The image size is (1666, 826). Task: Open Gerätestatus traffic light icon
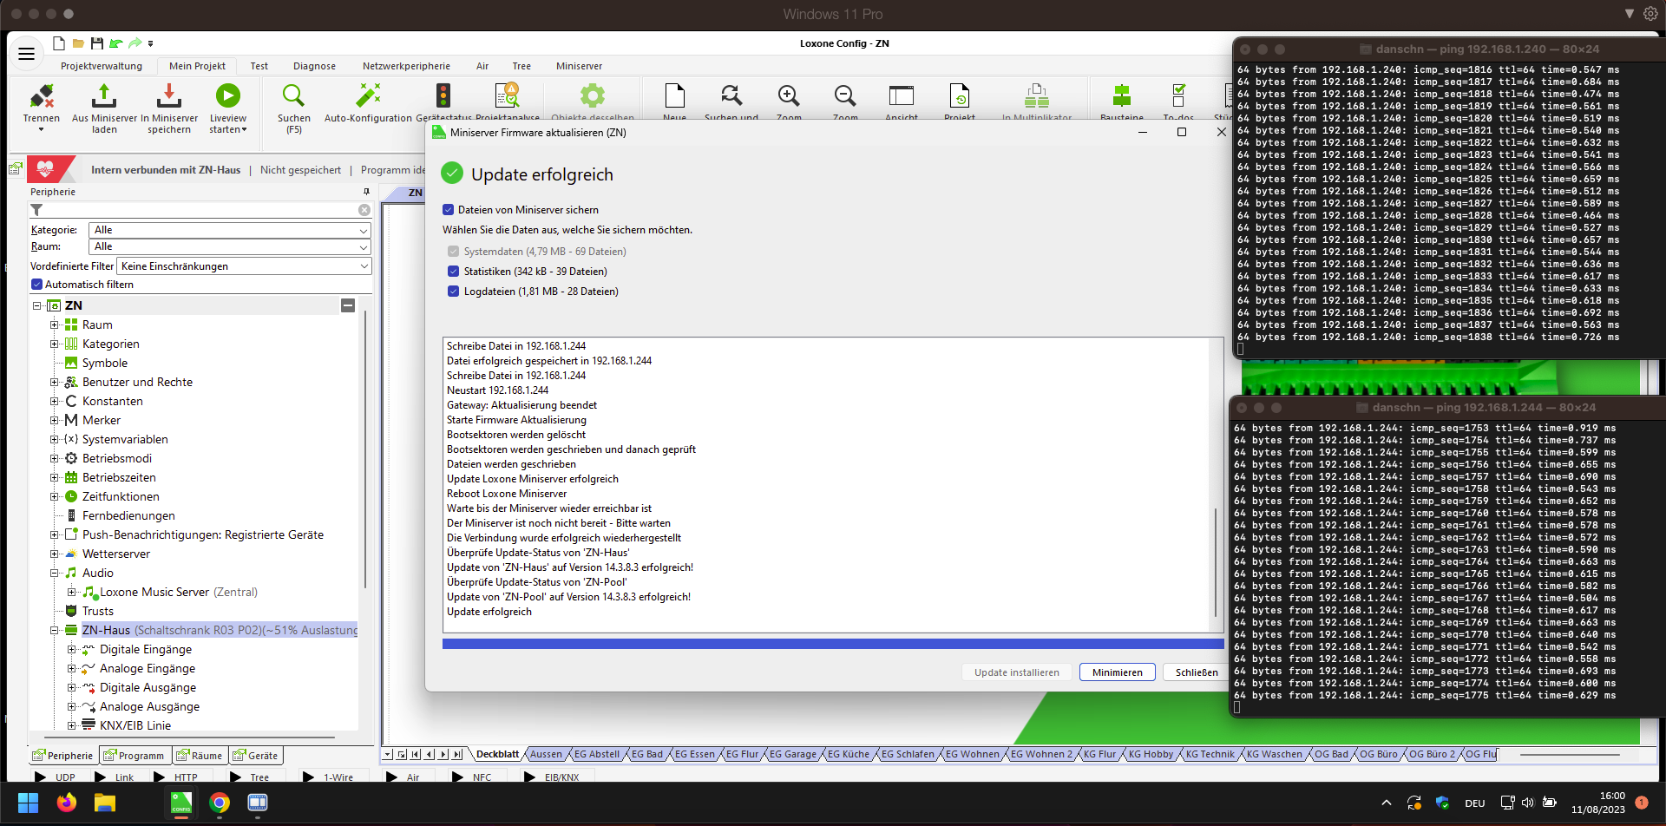click(443, 95)
